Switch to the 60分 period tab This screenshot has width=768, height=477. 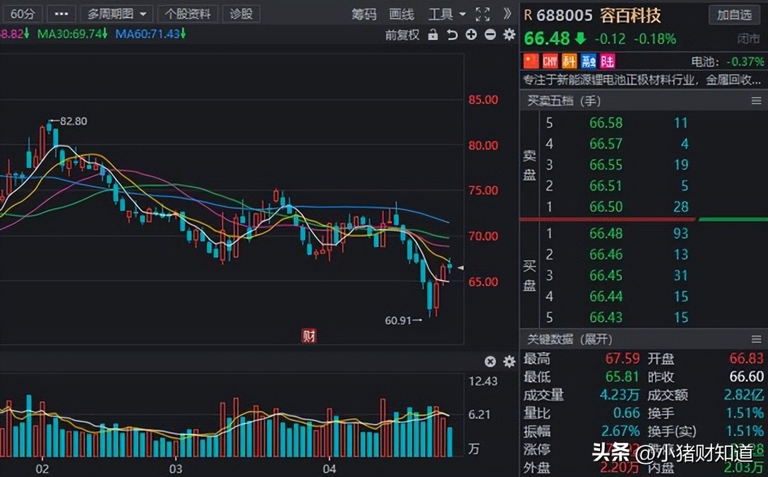click(22, 13)
